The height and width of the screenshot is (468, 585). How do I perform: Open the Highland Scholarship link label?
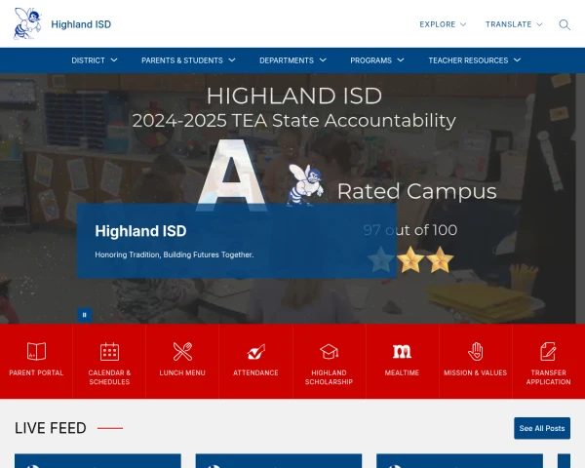point(329,377)
